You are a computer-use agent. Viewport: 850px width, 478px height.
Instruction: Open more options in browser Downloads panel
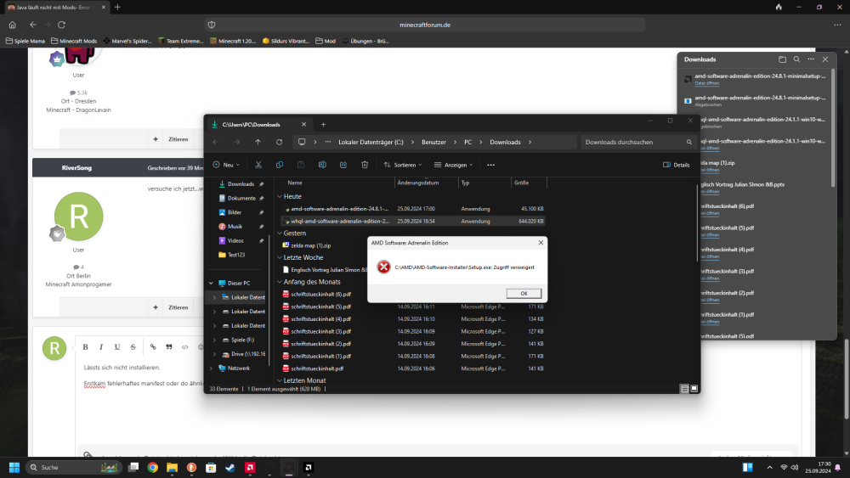pyautogui.click(x=811, y=59)
